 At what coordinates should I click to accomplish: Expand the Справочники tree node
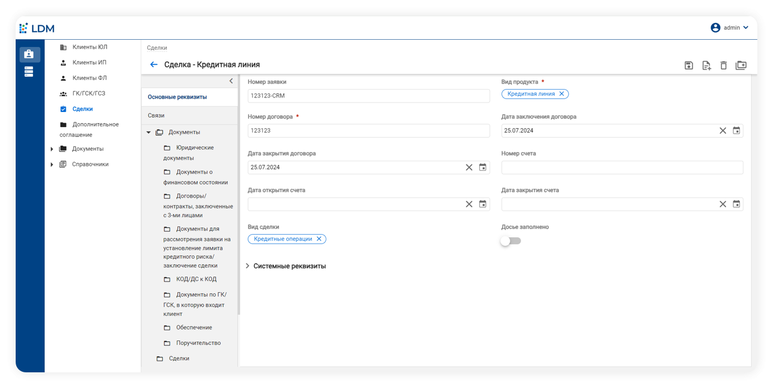pos(52,165)
